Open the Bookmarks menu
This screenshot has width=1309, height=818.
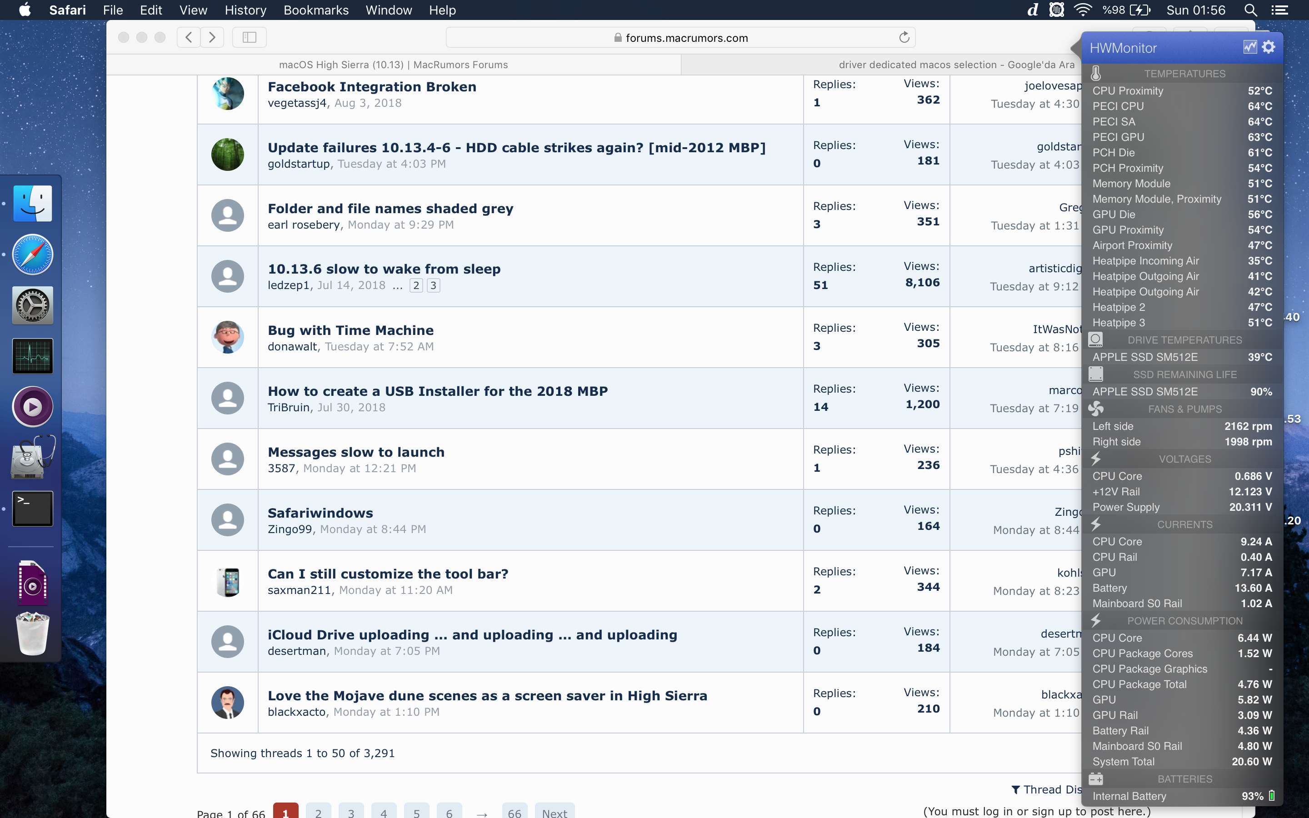(316, 10)
